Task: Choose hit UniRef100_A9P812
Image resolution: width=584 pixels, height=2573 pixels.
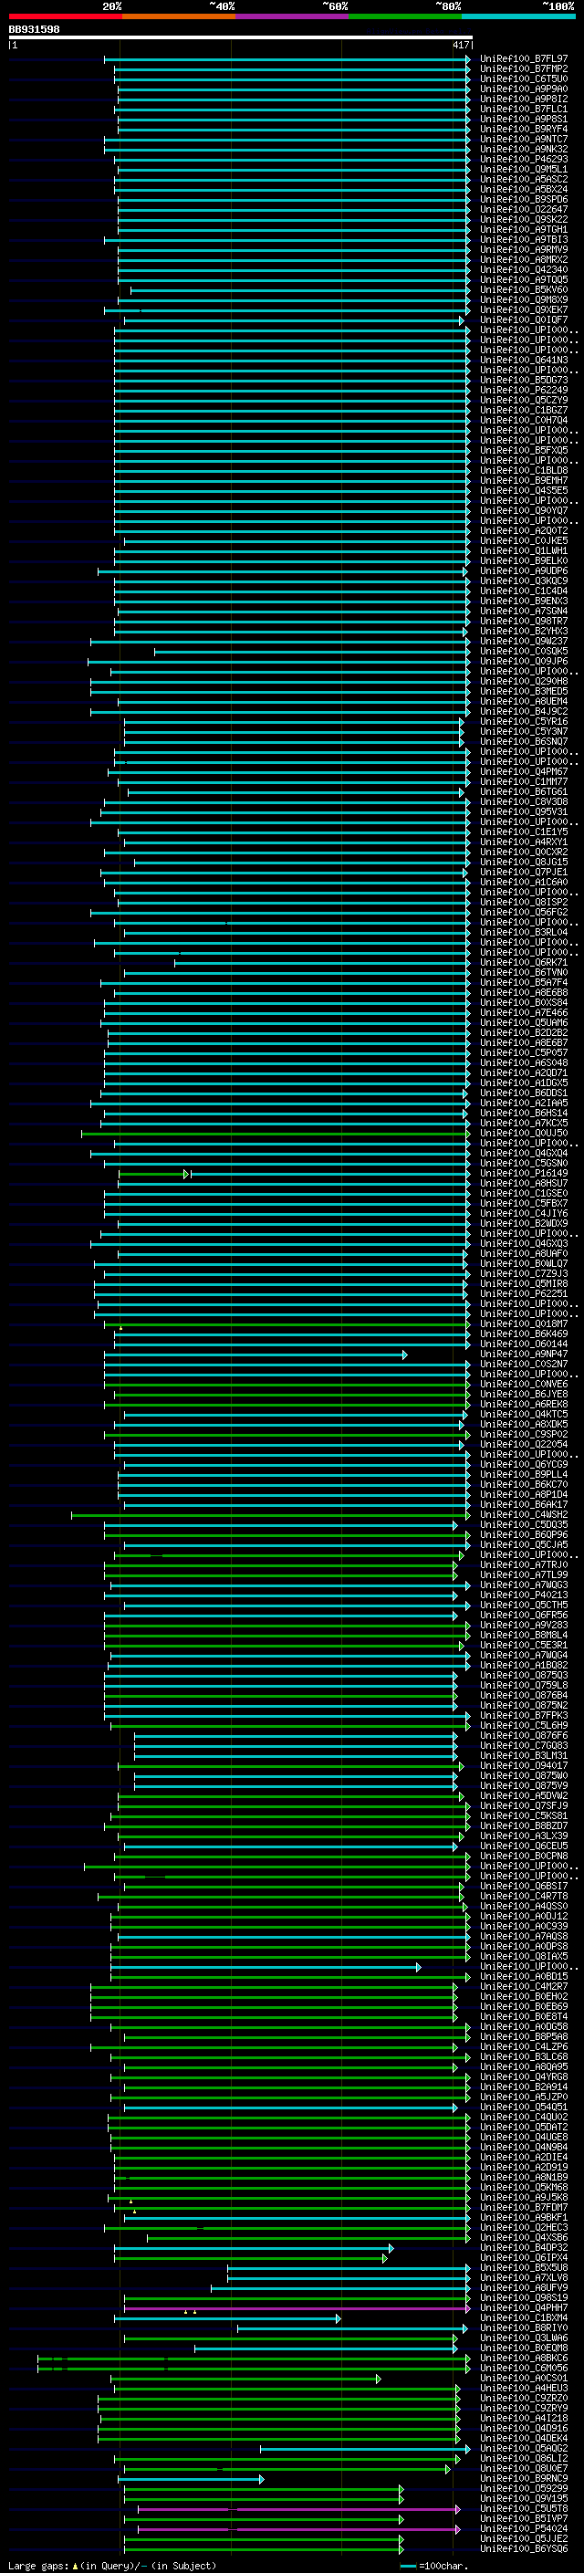Action: pos(523,99)
